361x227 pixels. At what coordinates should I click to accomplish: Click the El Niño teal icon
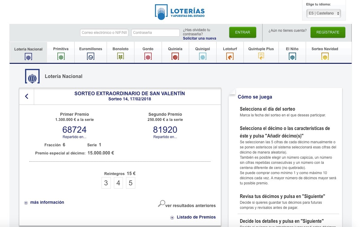point(292,57)
